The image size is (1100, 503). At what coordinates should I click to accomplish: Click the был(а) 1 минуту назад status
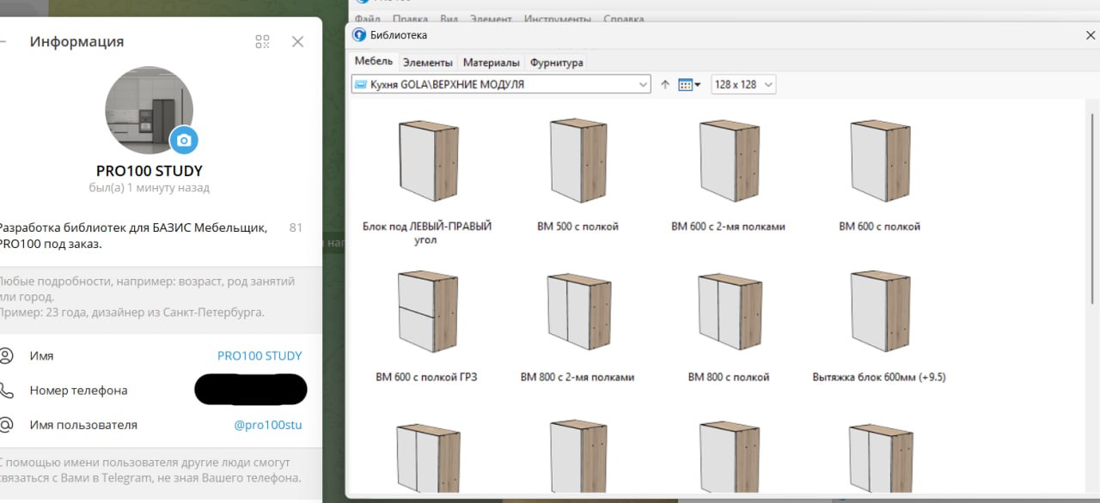(150, 188)
